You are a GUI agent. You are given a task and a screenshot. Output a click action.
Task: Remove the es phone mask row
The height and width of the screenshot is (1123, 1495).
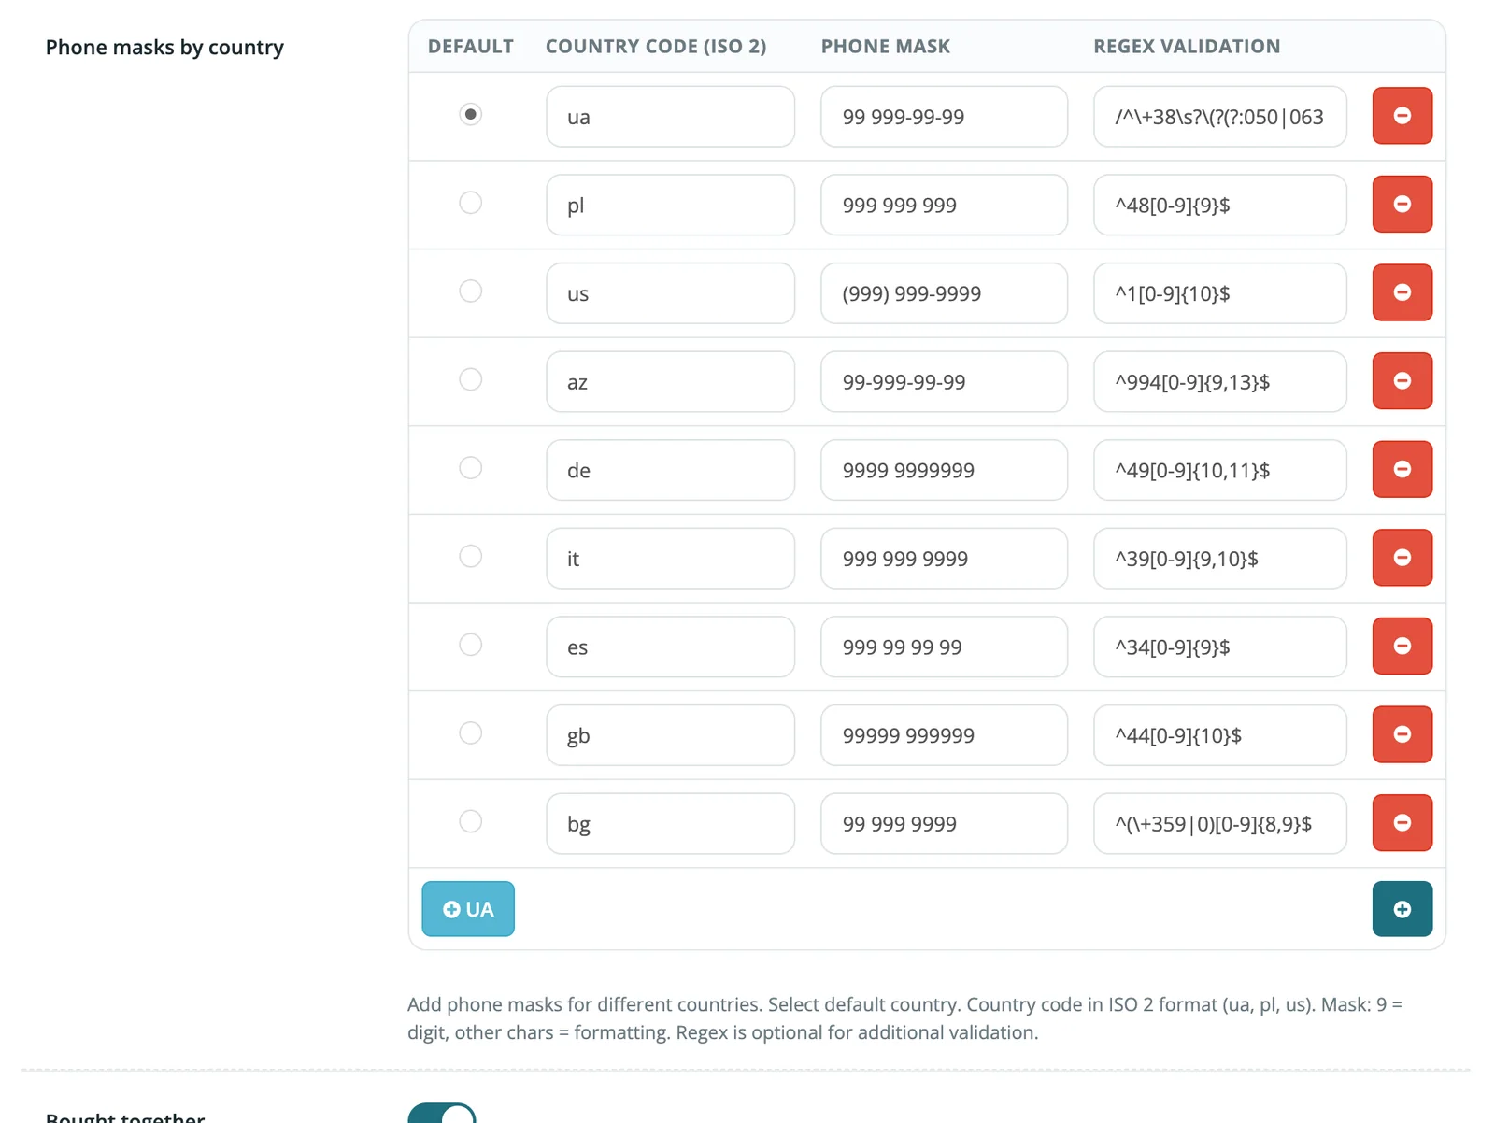[x=1402, y=646]
